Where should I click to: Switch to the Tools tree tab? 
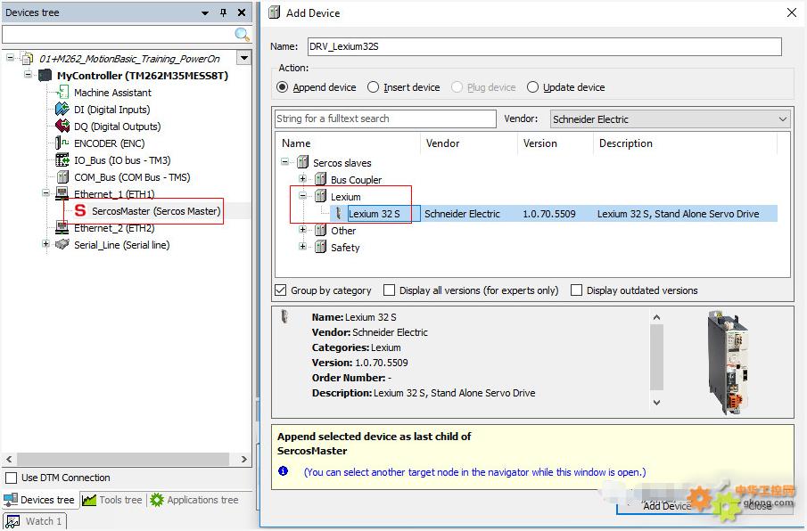[112, 500]
